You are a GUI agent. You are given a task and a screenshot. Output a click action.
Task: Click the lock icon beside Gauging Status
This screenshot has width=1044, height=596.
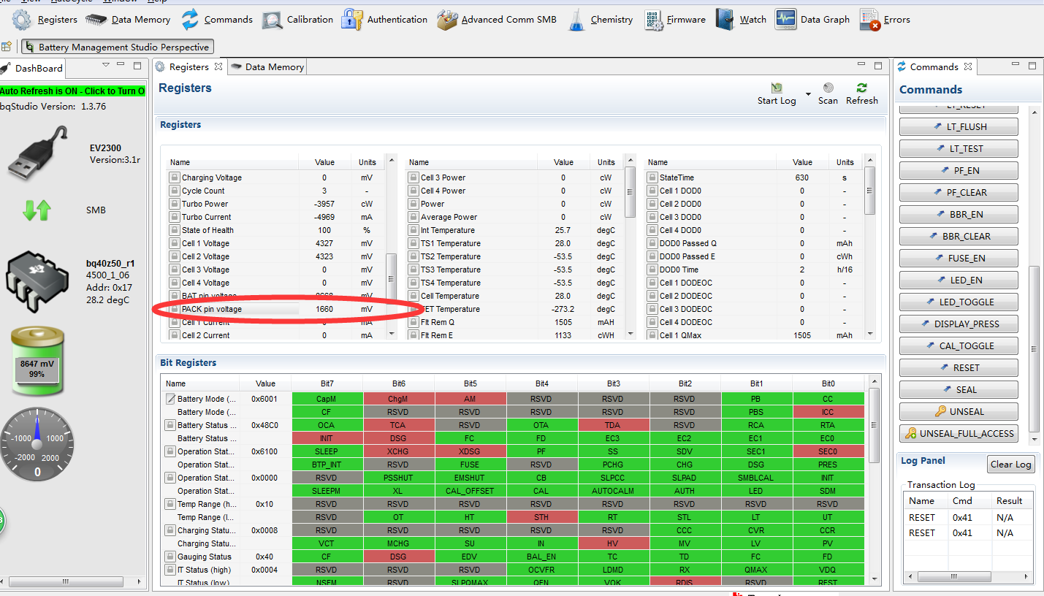(x=170, y=557)
